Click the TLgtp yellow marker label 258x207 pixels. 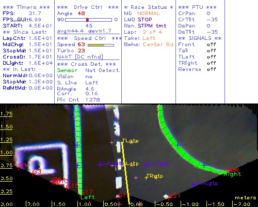pyautogui.click(x=130, y=141)
